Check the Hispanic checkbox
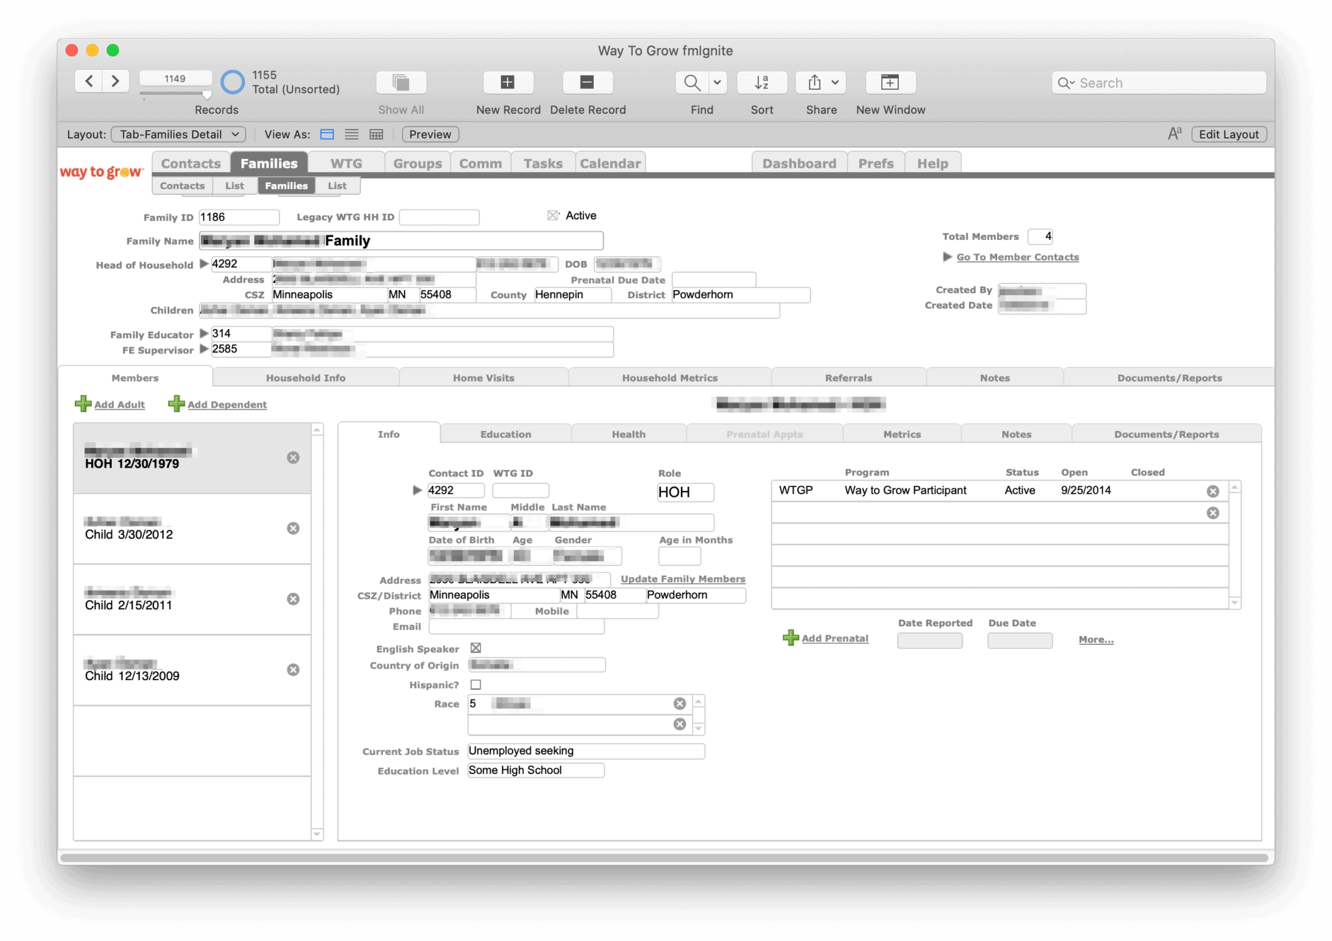1332x941 pixels. click(475, 685)
